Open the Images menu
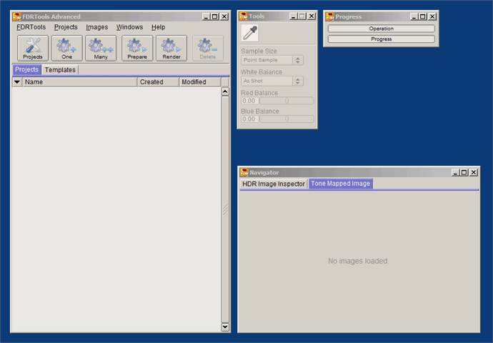 coord(97,27)
